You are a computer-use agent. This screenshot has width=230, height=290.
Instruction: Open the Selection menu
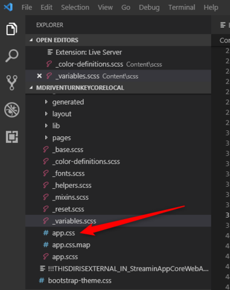coord(75,7)
